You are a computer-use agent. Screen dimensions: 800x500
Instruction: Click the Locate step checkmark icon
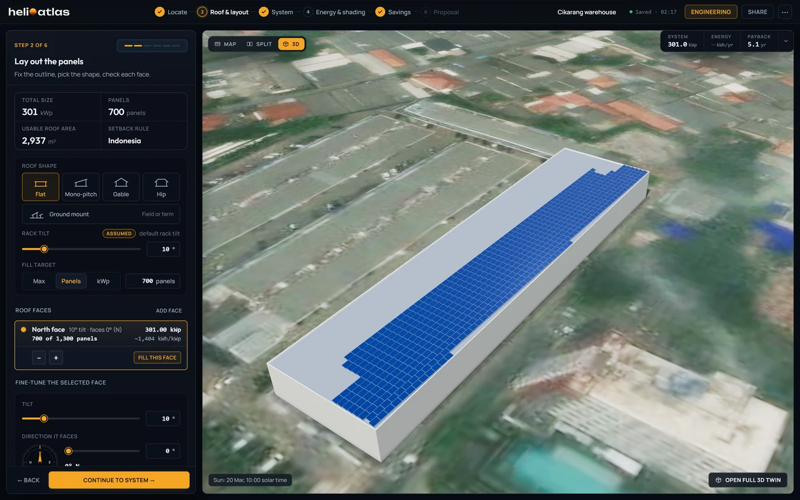pos(159,11)
